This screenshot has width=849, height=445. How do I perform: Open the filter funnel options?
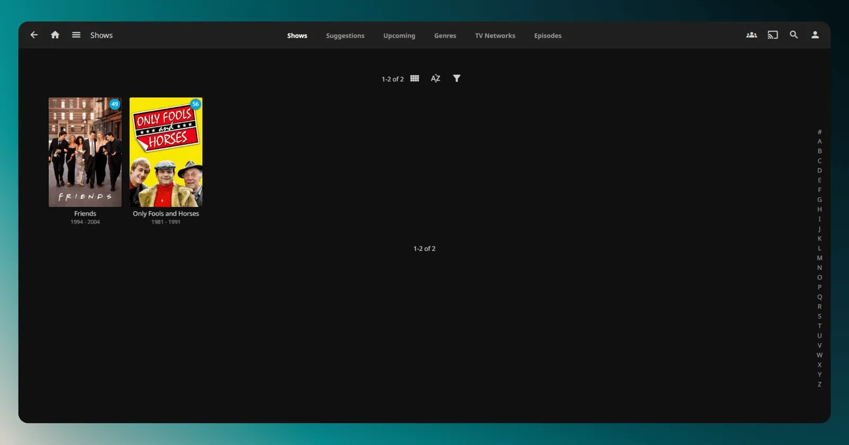click(x=457, y=78)
